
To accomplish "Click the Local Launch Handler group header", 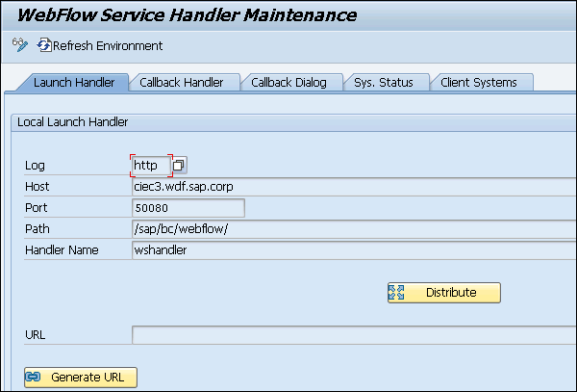I will 293,122.
